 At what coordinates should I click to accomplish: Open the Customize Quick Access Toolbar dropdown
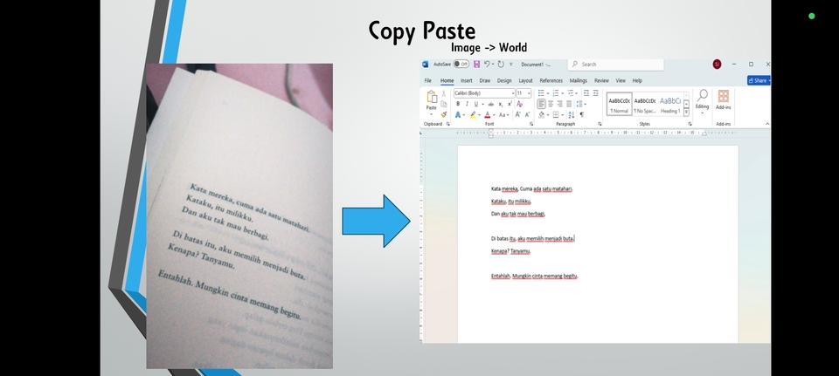coord(511,64)
